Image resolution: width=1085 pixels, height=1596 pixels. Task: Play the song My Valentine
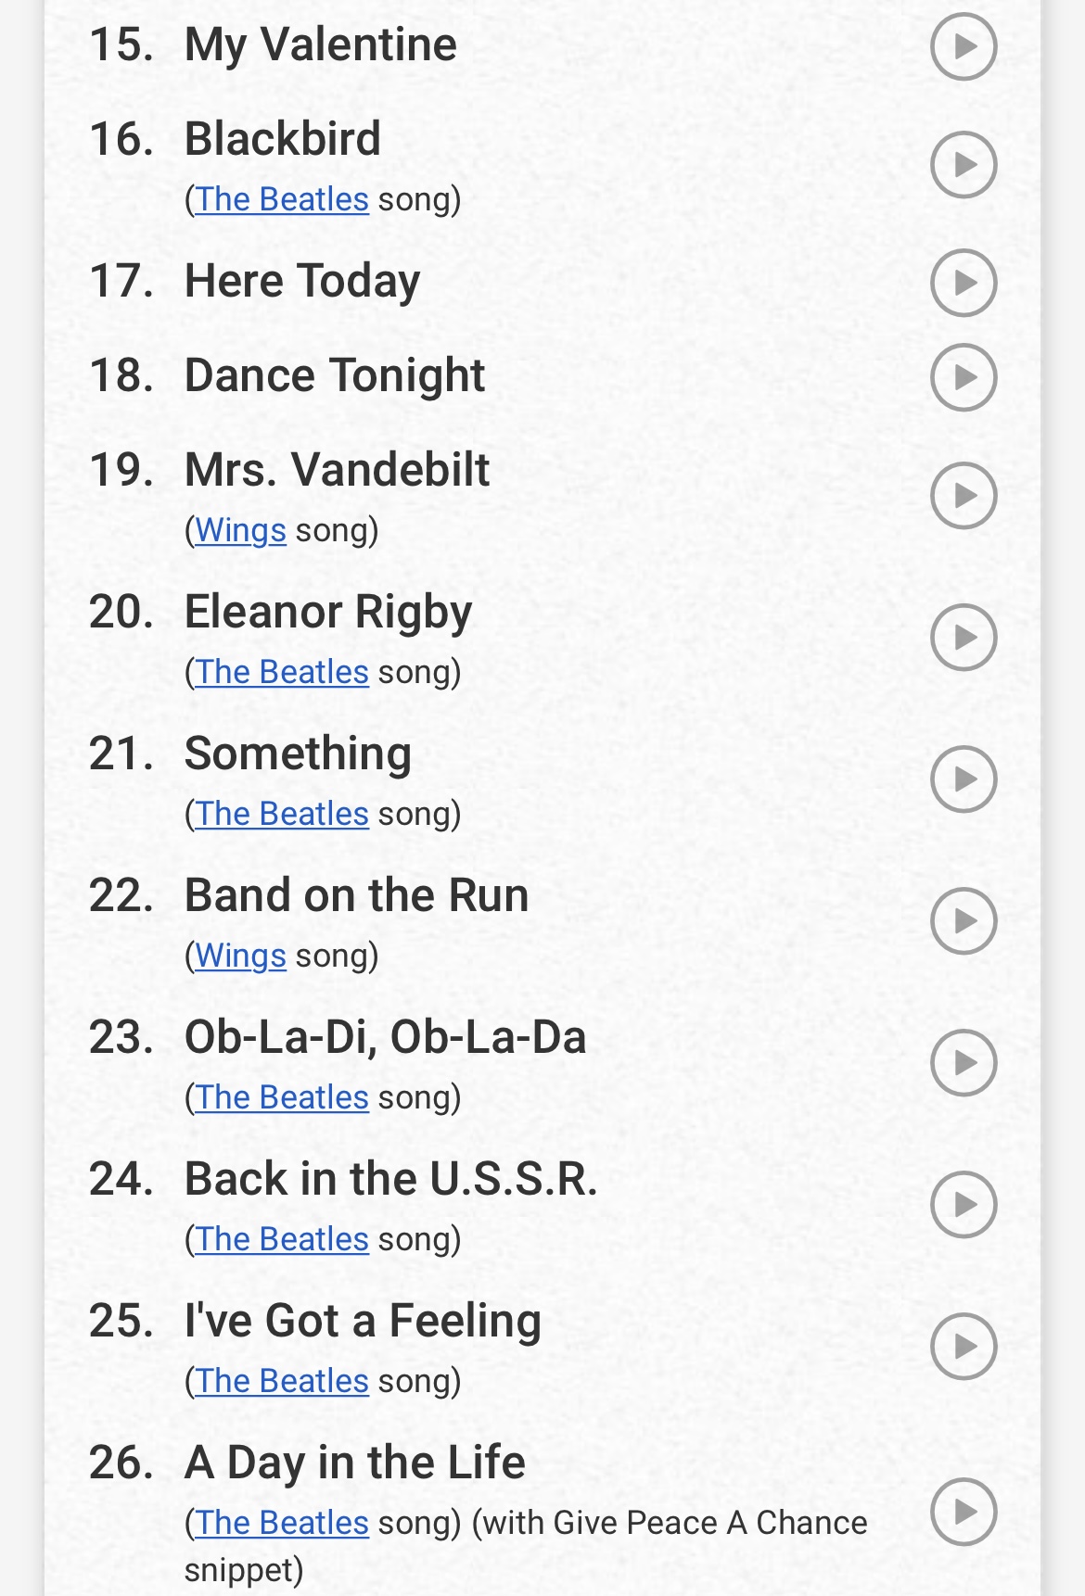point(964,45)
